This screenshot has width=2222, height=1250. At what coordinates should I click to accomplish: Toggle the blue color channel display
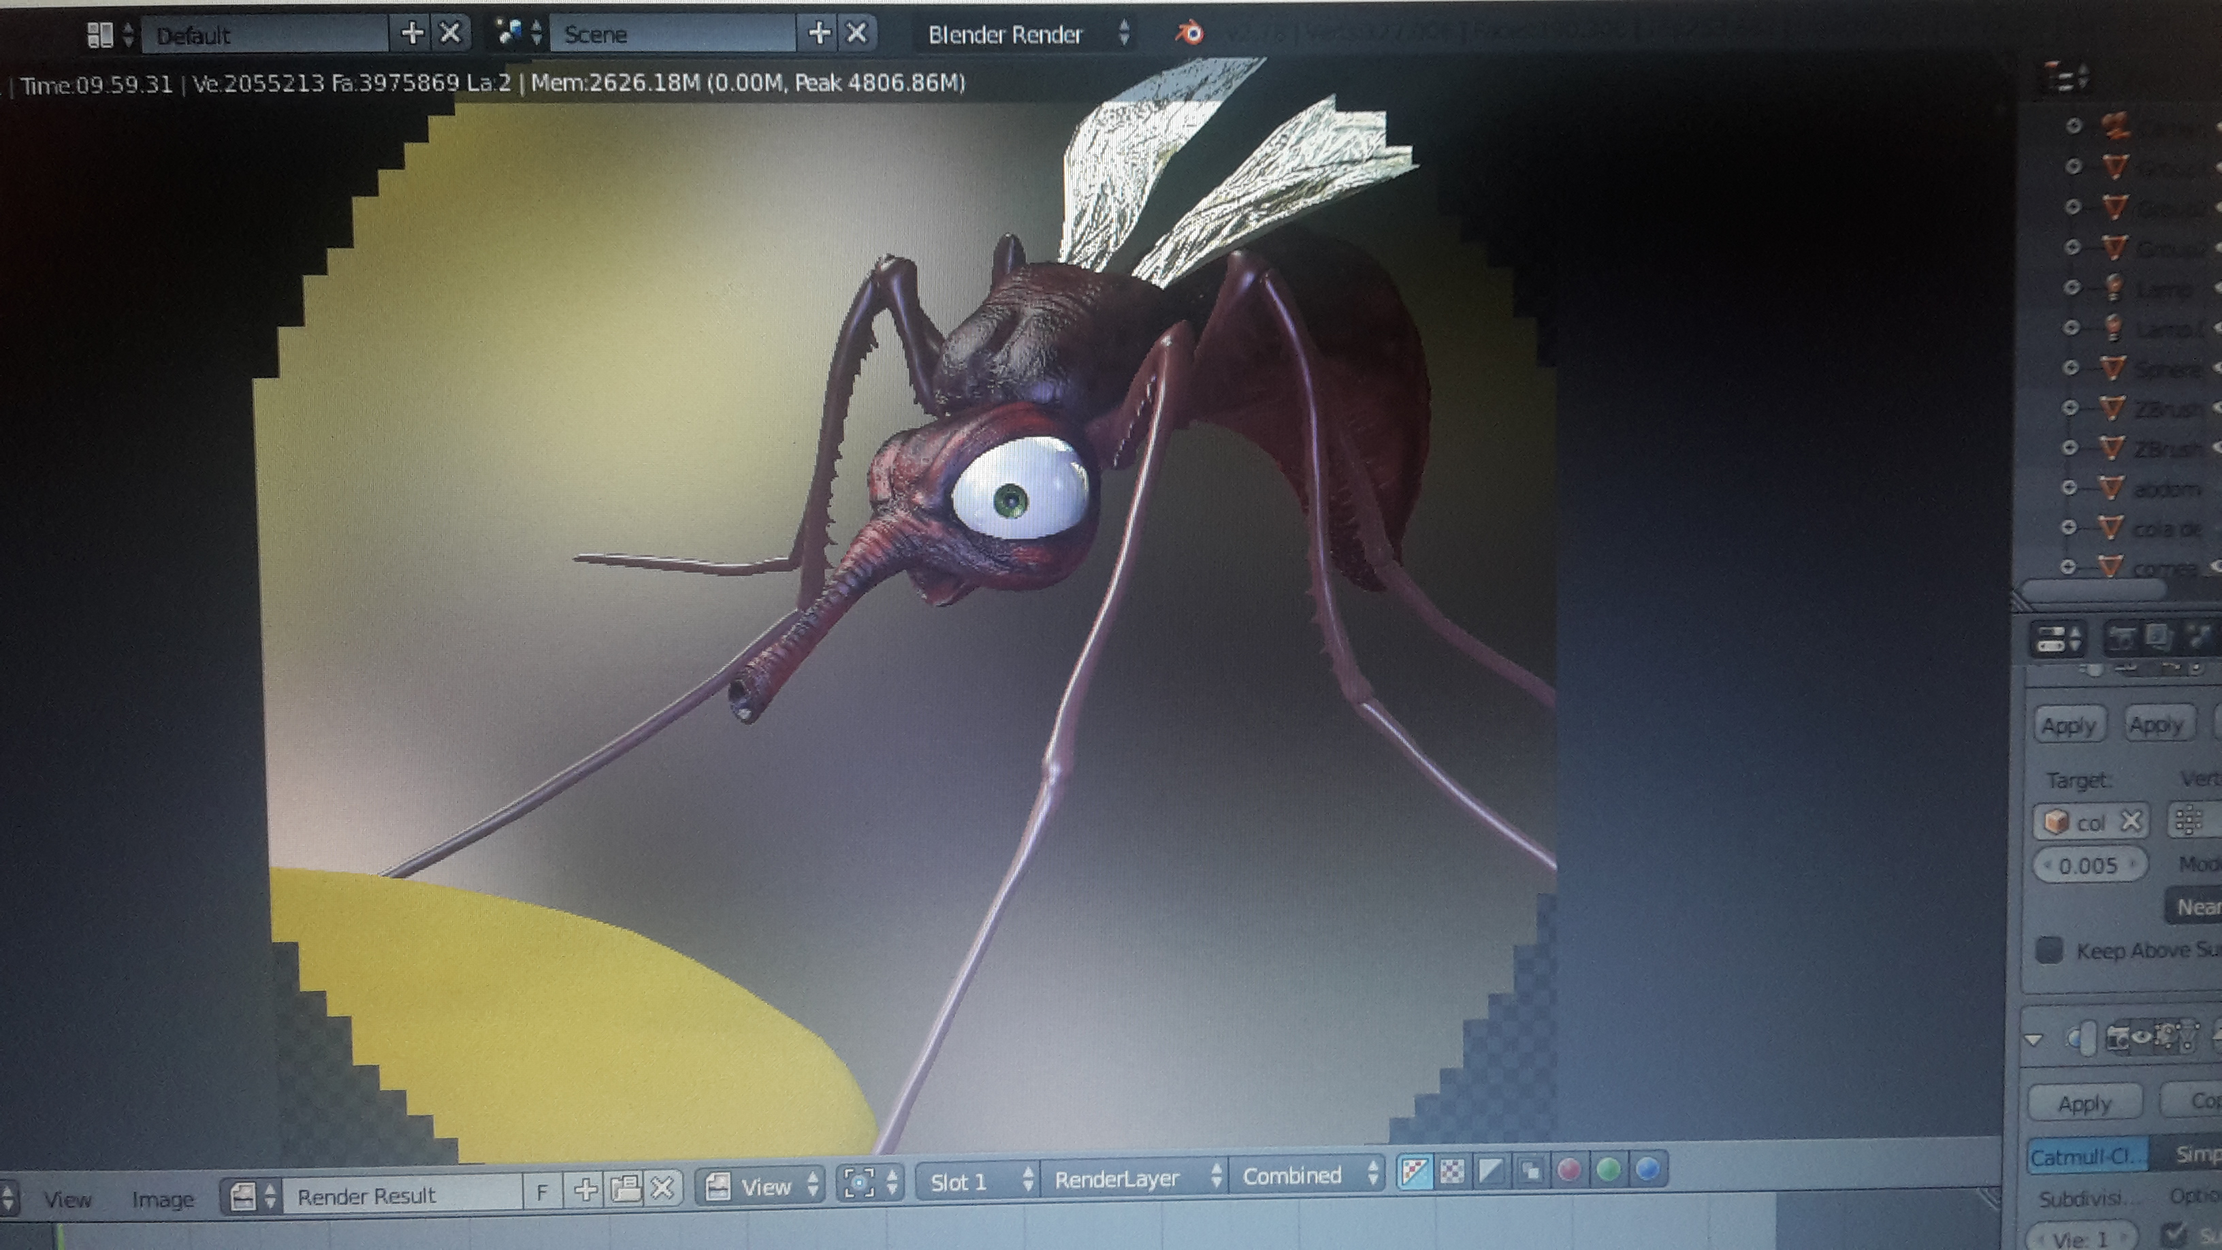tap(1647, 1170)
